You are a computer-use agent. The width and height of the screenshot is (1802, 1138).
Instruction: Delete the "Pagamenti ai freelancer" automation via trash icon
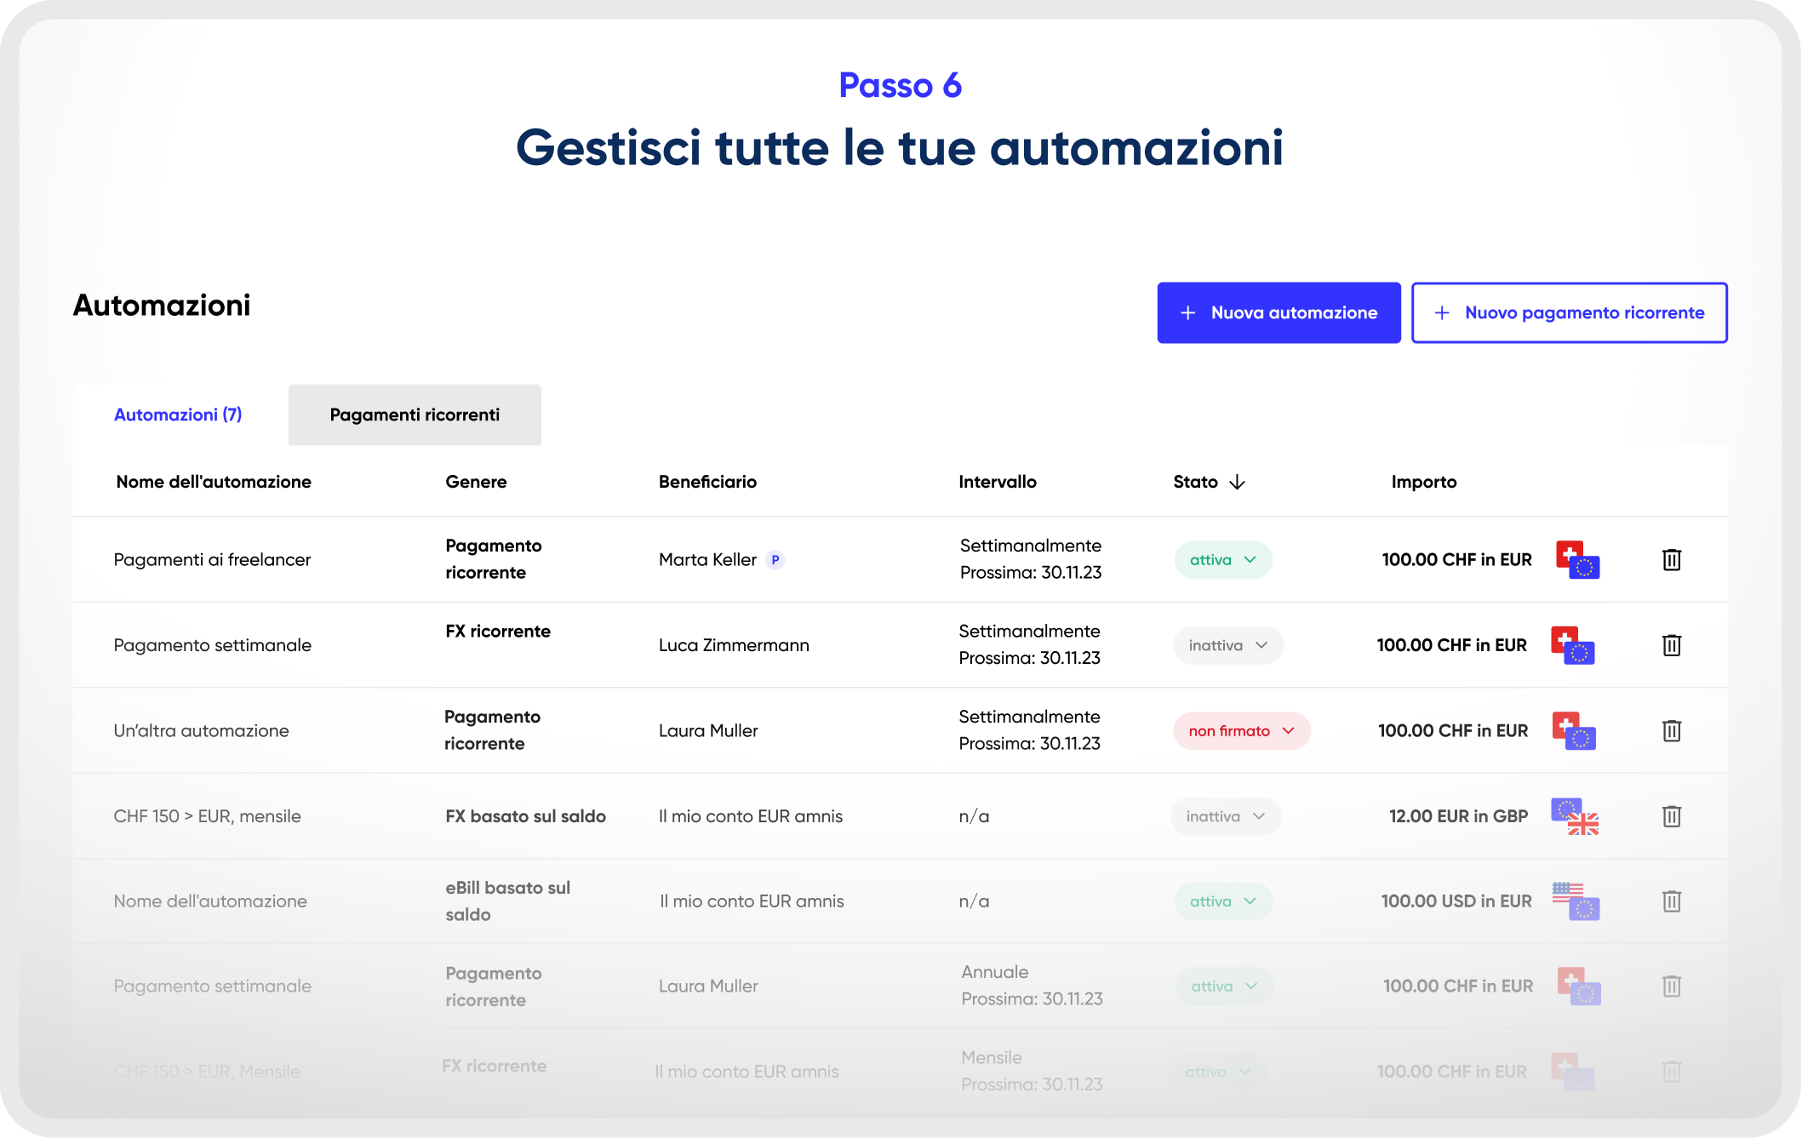pyautogui.click(x=1671, y=559)
